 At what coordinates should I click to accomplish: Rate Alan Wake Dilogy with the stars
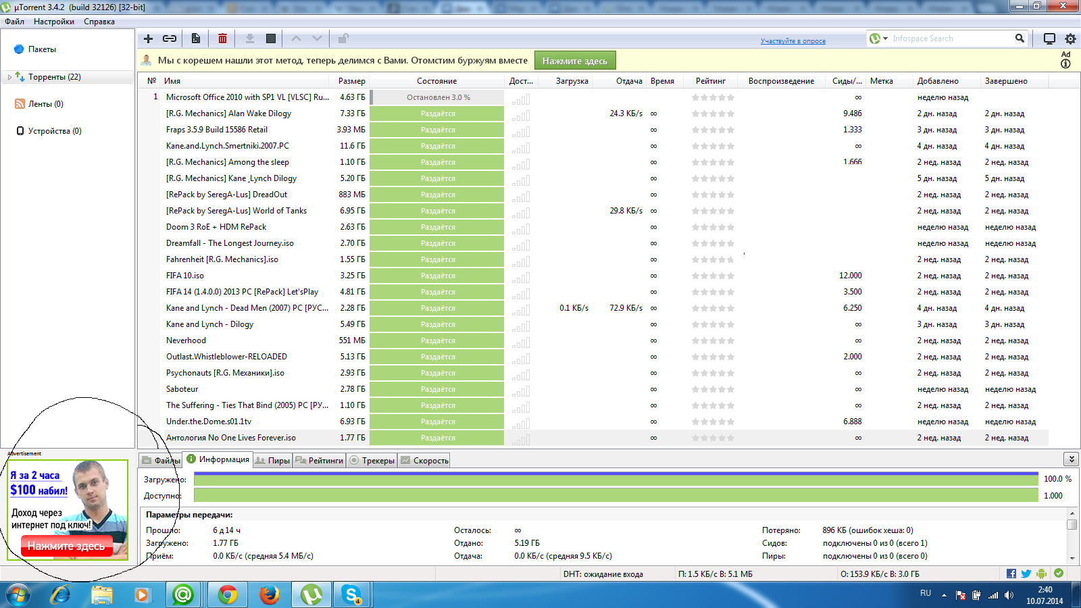click(x=713, y=113)
